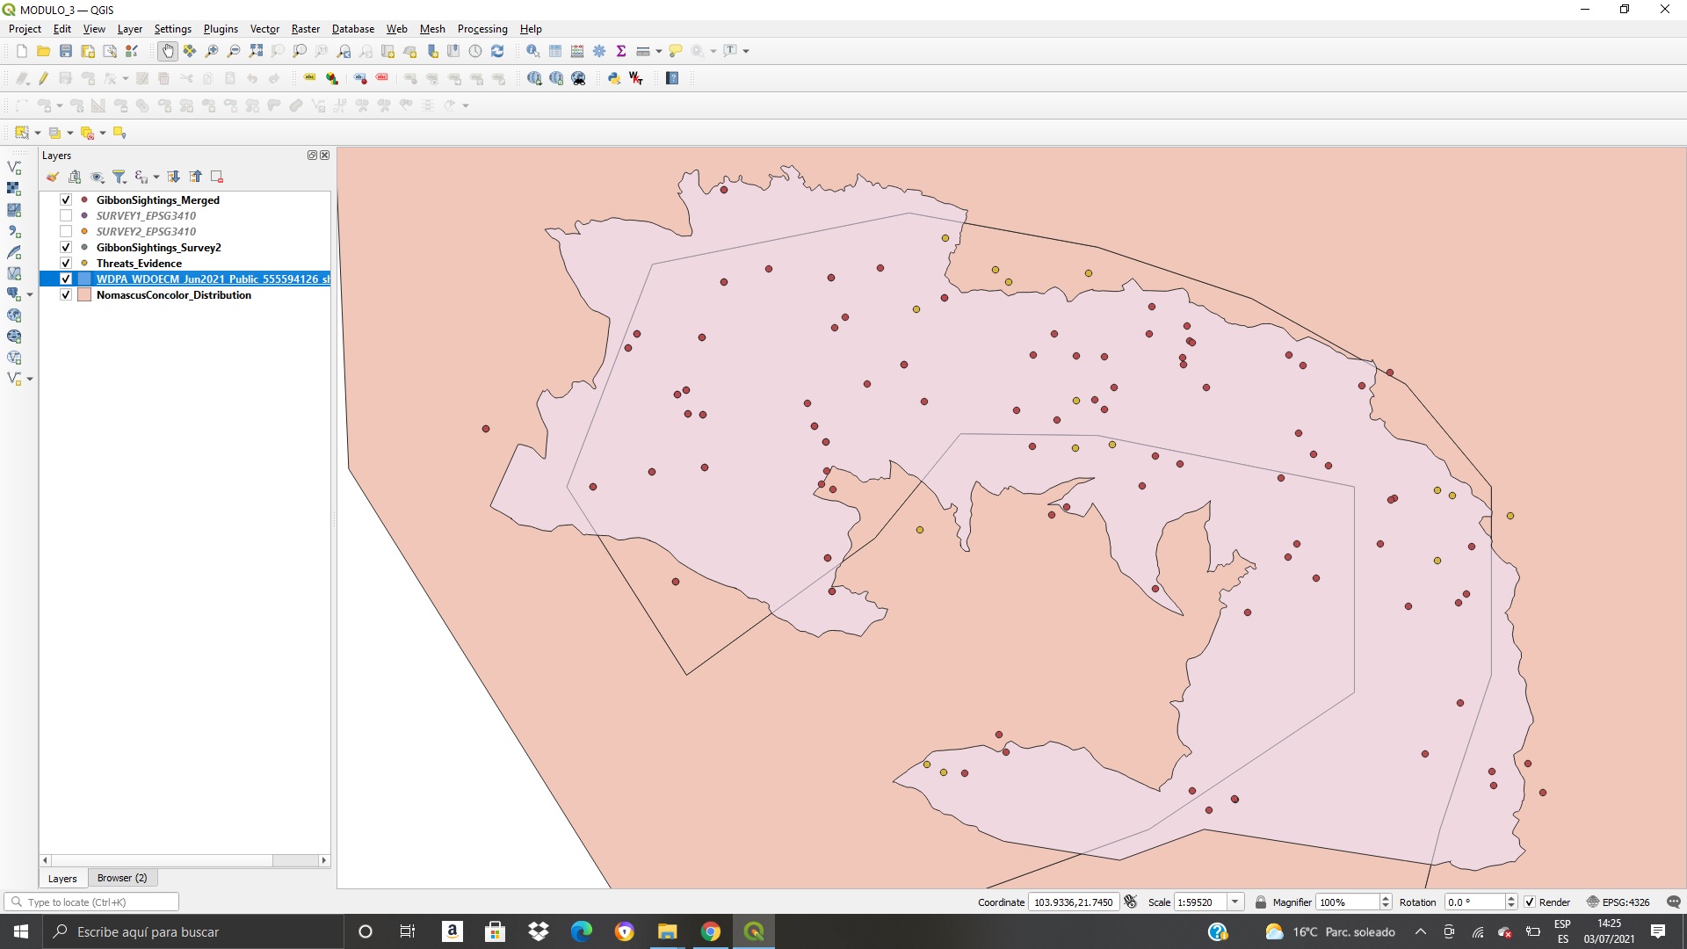Viewport: 1687px width, 949px height.
Task: Enable the SURVEY1_EPSG3410 layer checkbox
Action: [66, 215]
